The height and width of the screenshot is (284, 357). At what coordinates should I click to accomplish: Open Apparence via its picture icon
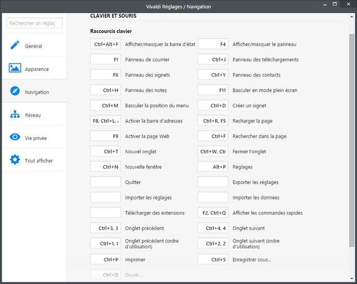pos(15,68)
